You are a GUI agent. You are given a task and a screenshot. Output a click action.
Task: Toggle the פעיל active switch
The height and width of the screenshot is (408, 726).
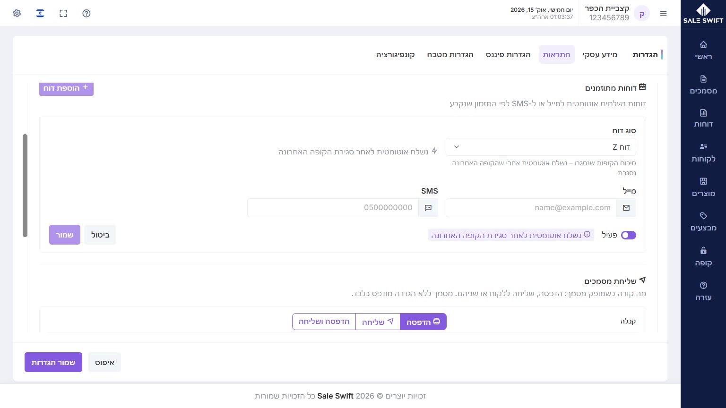tap(629, 235)
